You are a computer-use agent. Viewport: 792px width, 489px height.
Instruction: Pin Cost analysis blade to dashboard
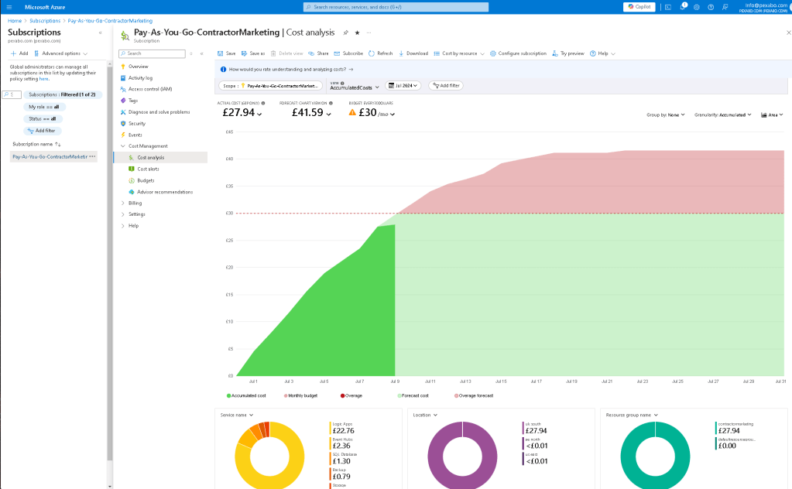pyautogui.click(x=345, y=32)
